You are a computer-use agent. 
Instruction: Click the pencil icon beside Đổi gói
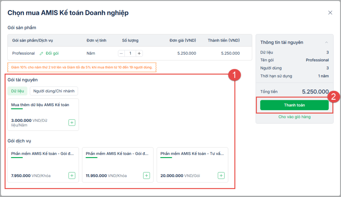[x=41, y=54]
